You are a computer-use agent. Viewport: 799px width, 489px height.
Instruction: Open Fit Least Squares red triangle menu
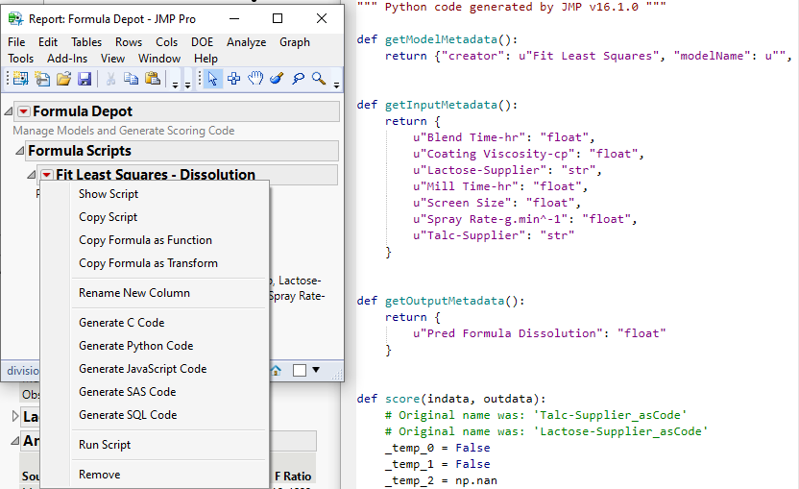(46, 175)
